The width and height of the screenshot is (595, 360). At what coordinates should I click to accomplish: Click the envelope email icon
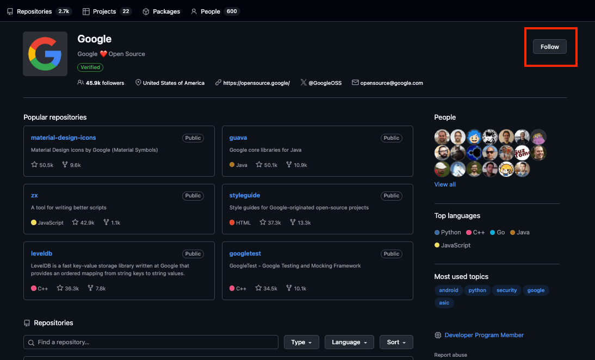pyautogui.click(x=355, y=82)
